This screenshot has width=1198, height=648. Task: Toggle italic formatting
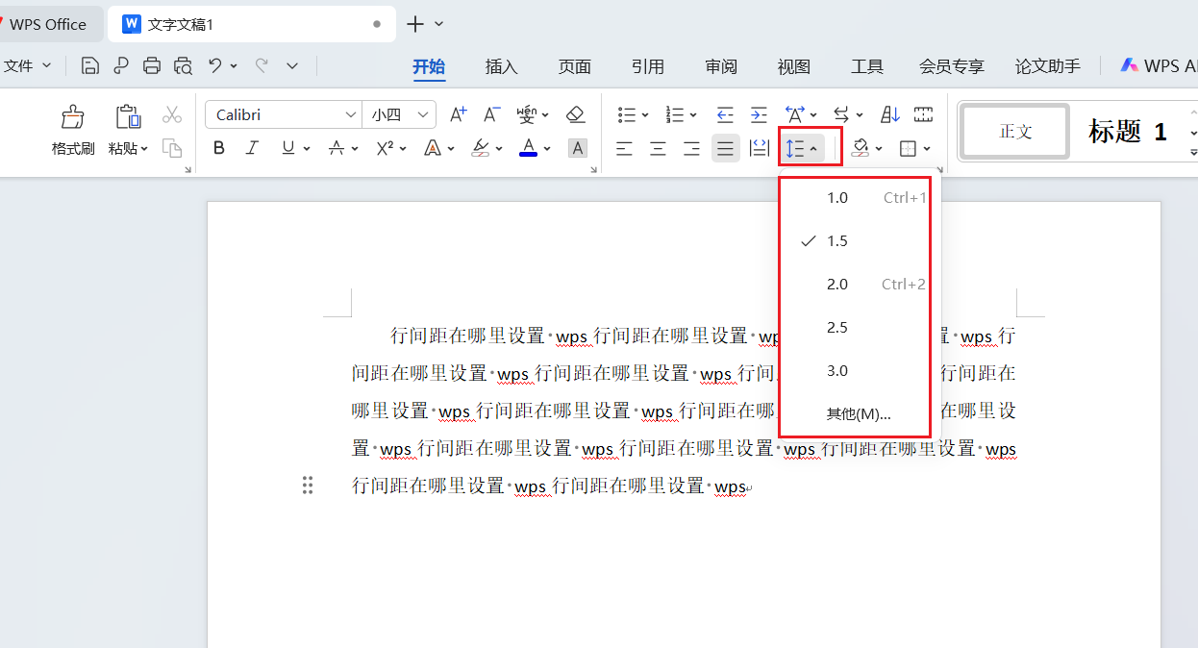click(251, 147)
